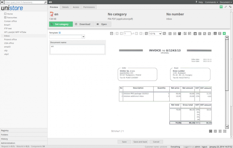Image resolution: width=233 pixels, height=148 pixels.
Task: Click the unistore logo
Action: tap(12, 8)
